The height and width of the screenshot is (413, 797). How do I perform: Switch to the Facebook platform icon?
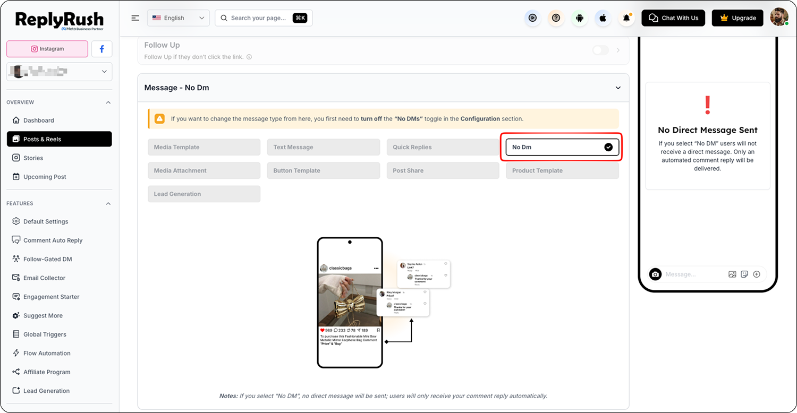(101, 49)
